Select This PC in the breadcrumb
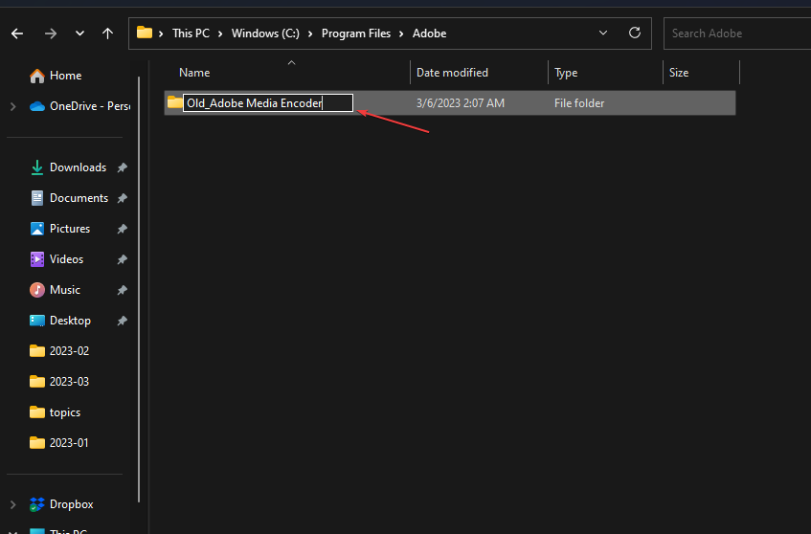The height and width of the screenshot is (534, 811). (191, 33)
